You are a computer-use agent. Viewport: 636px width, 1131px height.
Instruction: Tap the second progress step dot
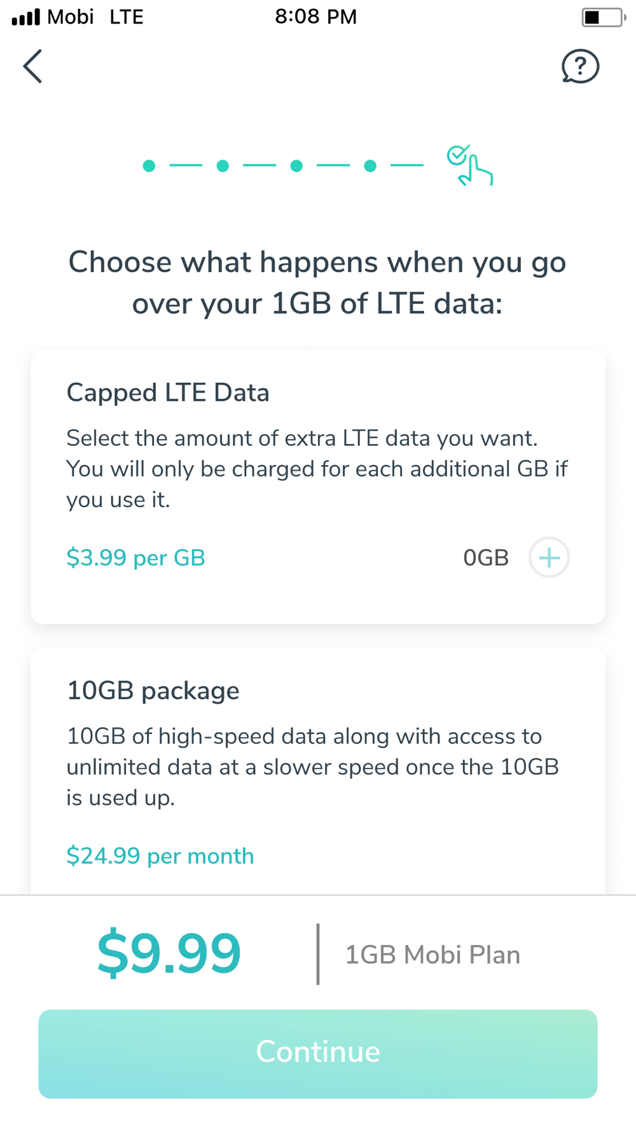223,166
